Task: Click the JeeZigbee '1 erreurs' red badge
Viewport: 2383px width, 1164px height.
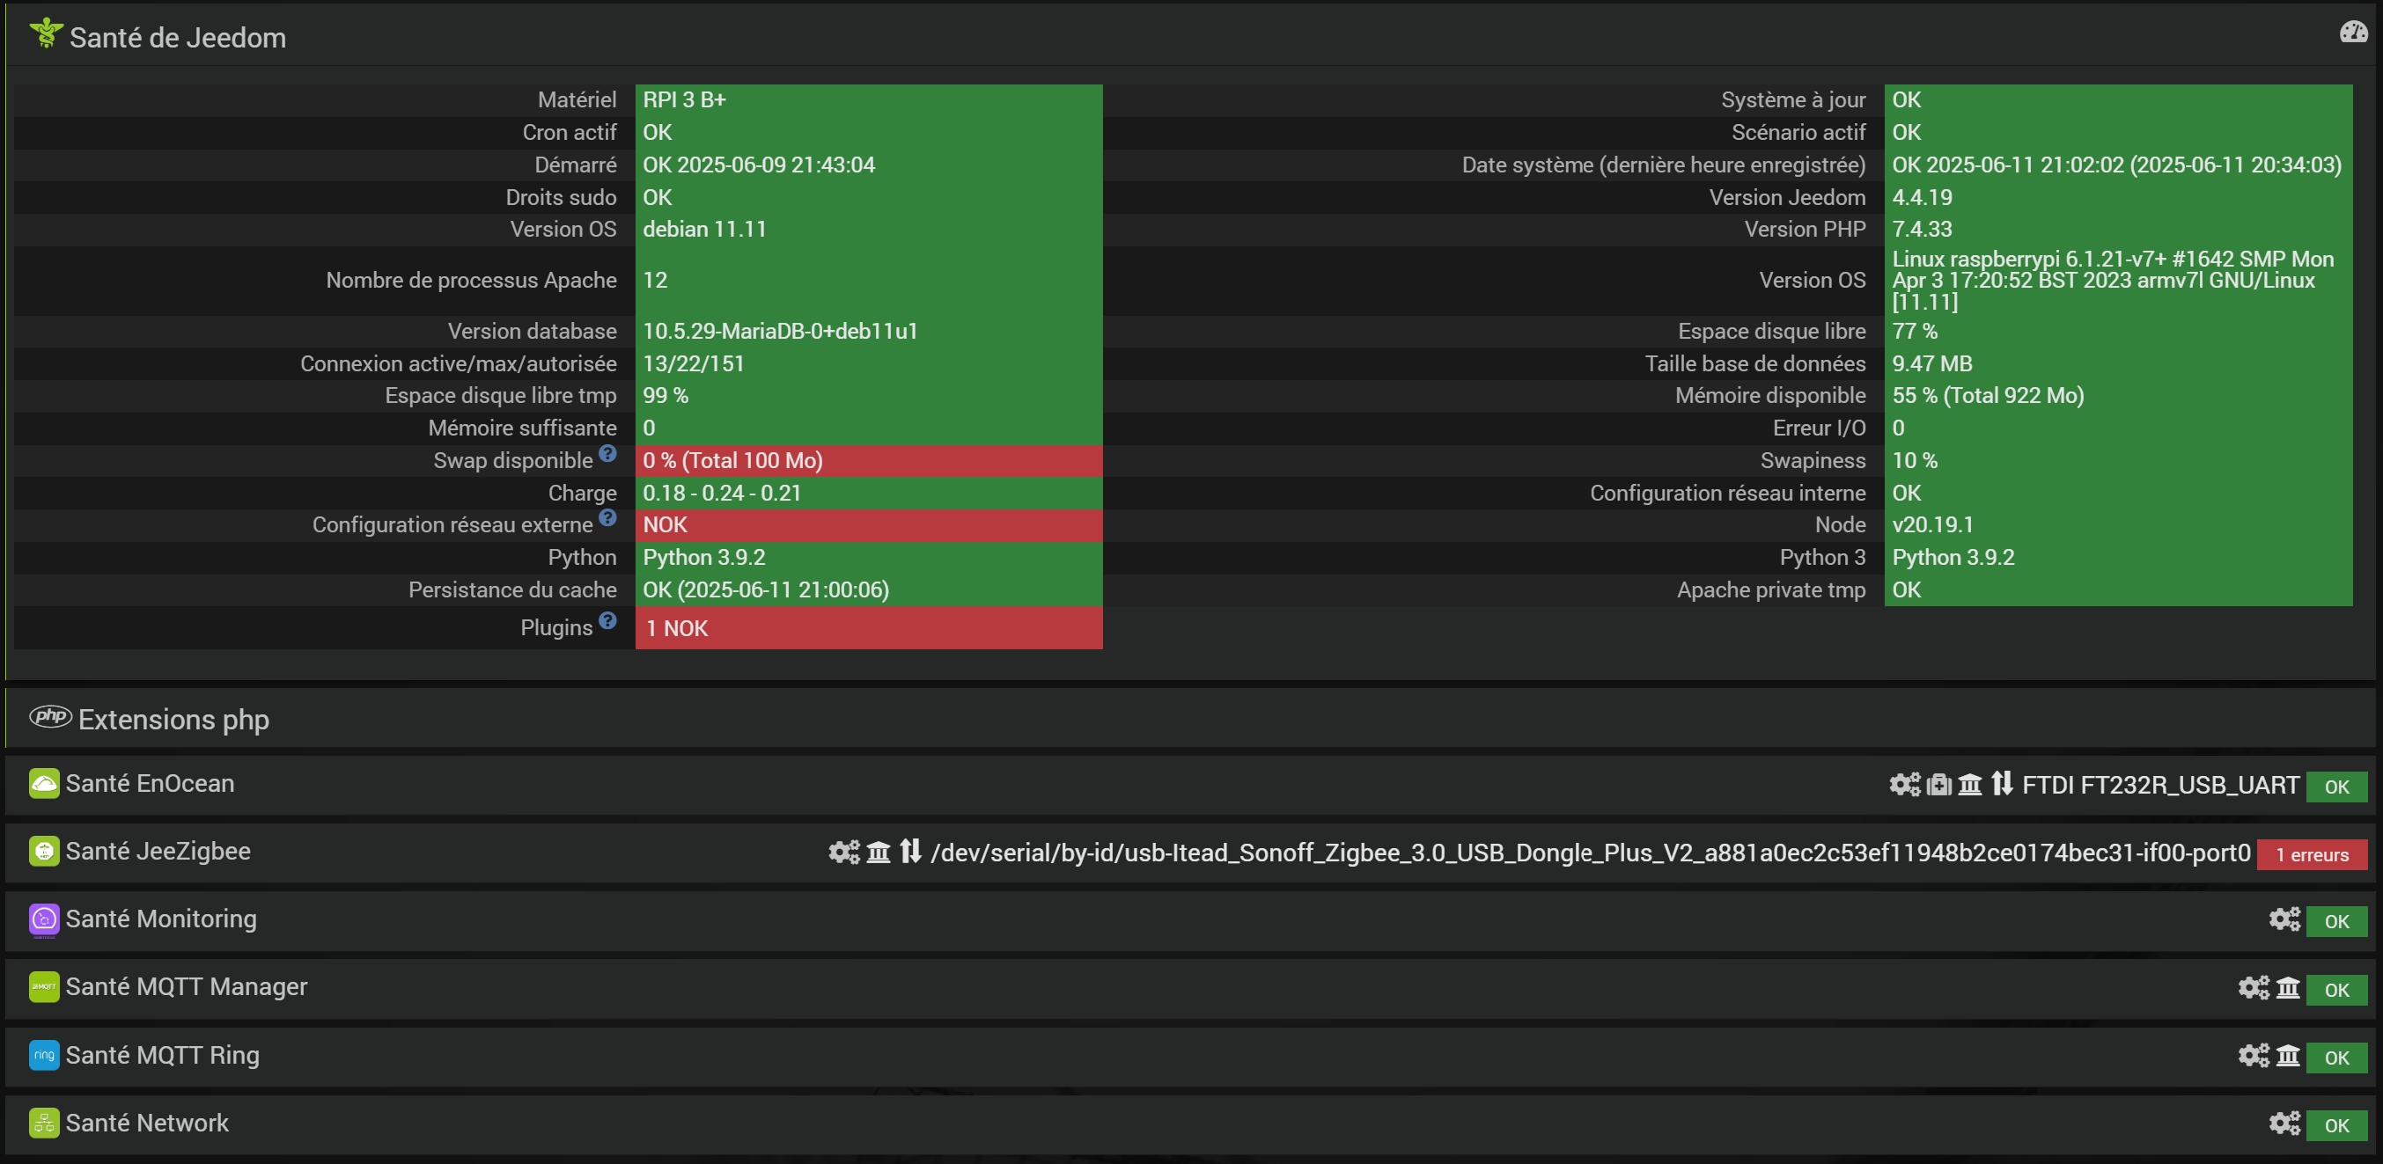Action: [2312, 854]
